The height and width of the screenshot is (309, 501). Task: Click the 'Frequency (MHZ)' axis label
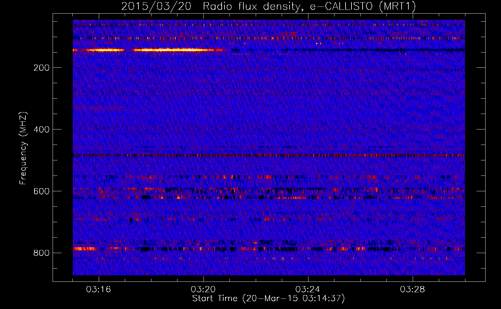point(23,148)
